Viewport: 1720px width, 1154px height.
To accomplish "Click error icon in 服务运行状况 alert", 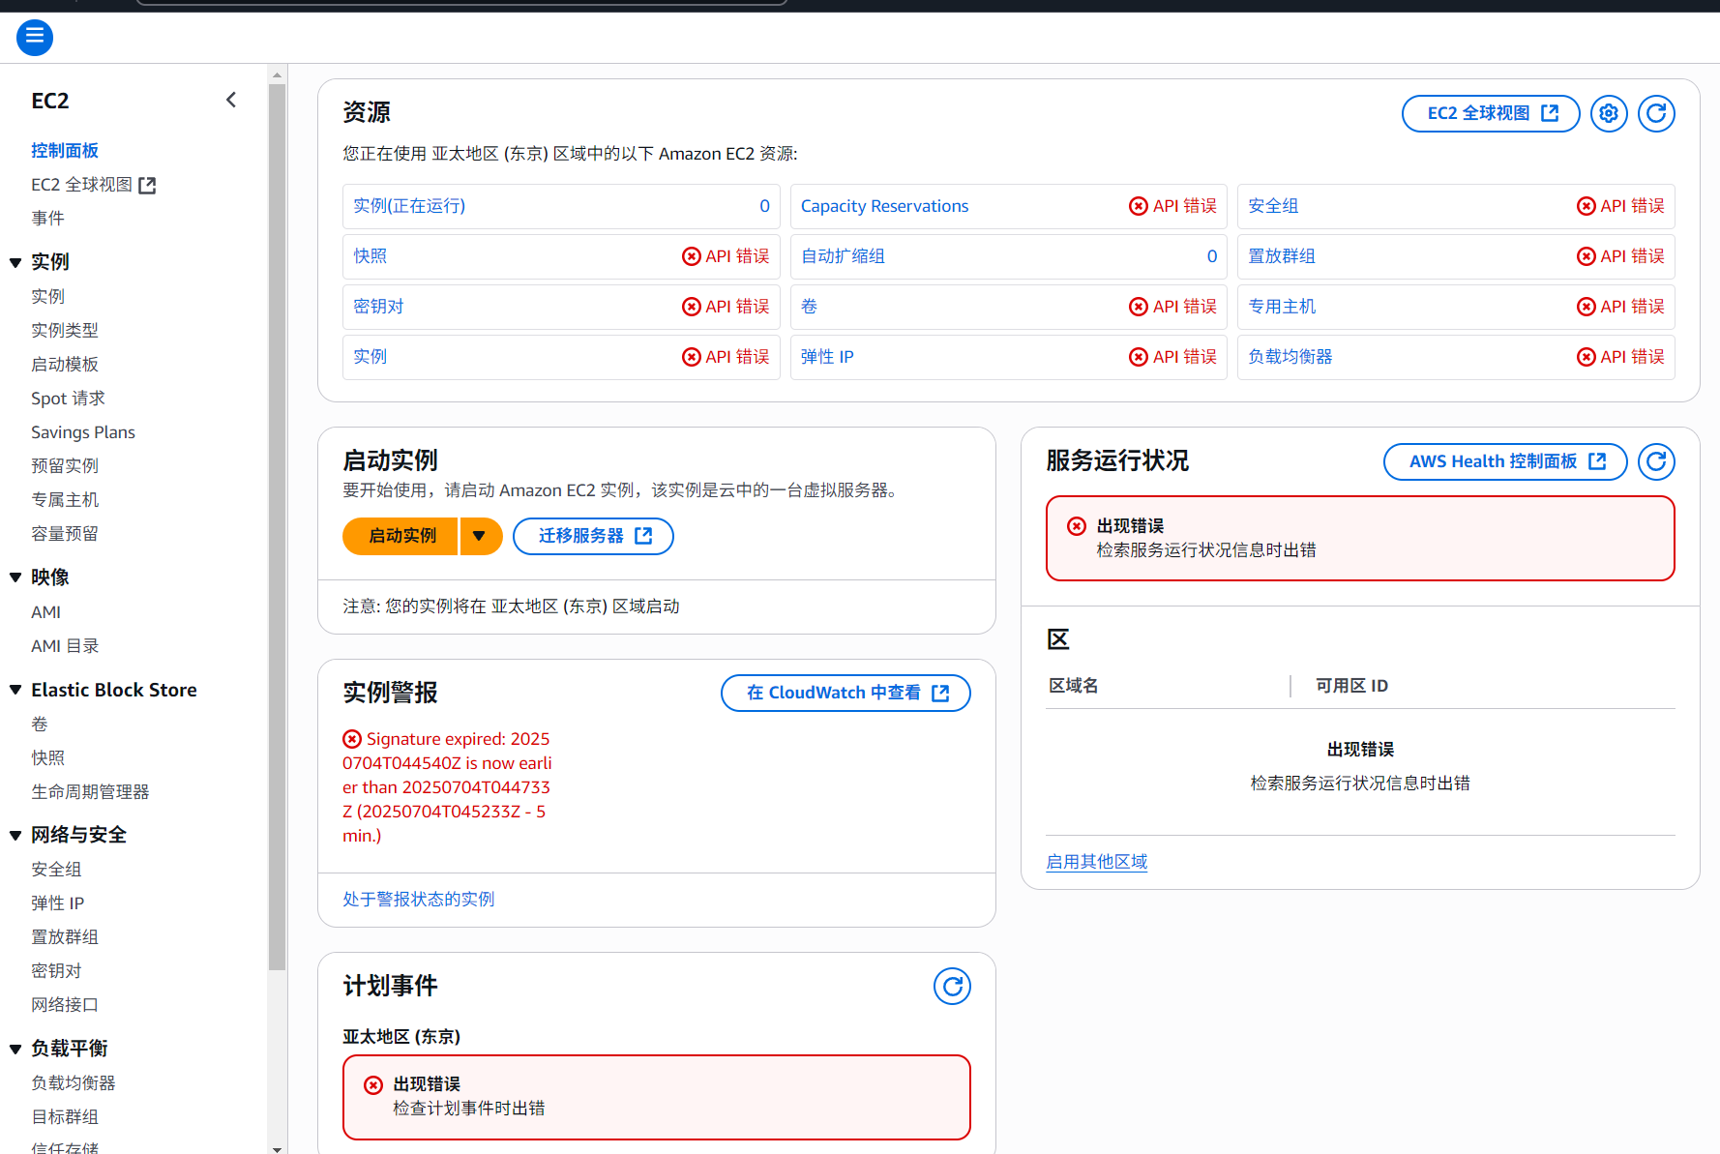I will coord(1077,526).
